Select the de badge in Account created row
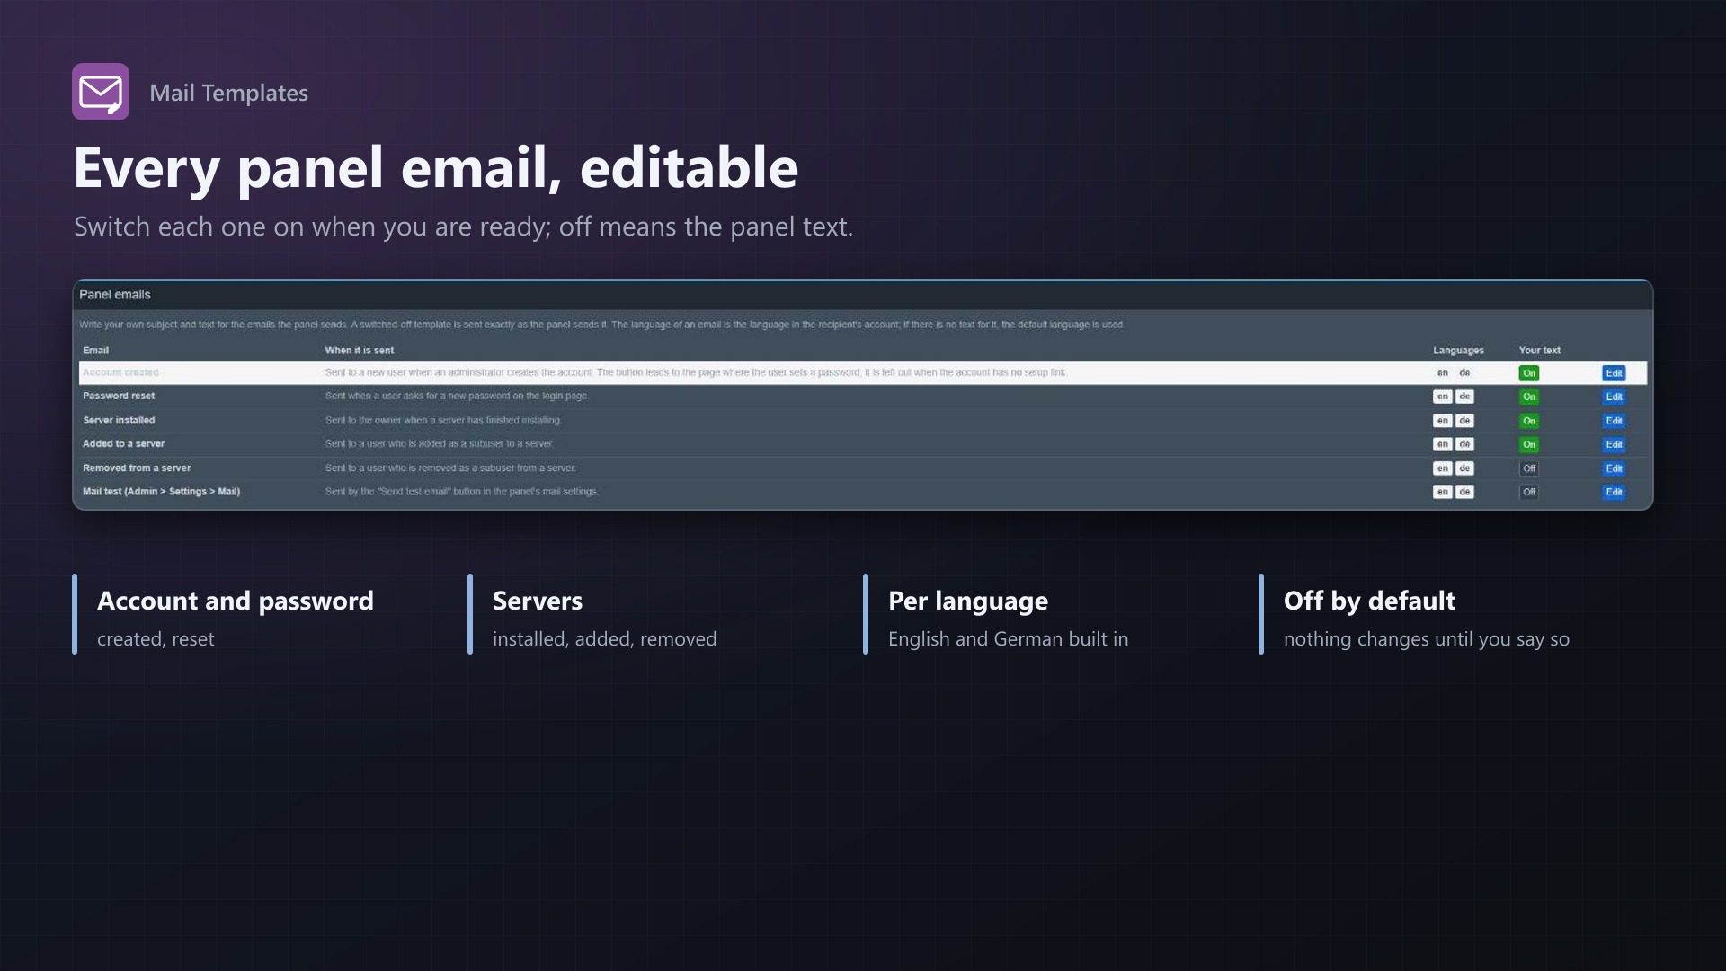1726x971 pixels. tap(1464, 372)
